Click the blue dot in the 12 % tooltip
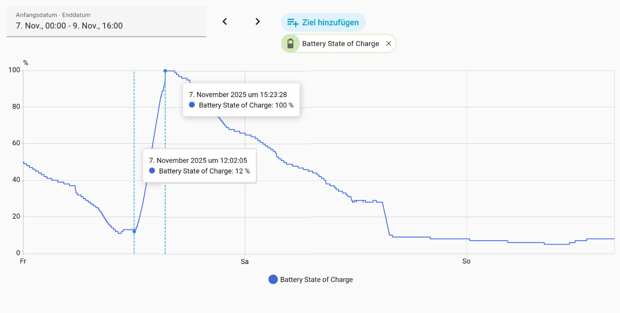The image size is (620, 313). [152, 171]
